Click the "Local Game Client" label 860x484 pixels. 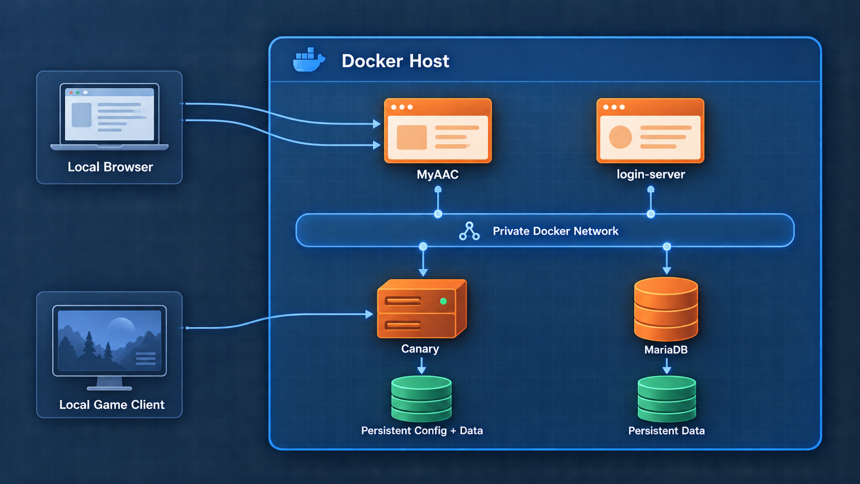point(112,404)
